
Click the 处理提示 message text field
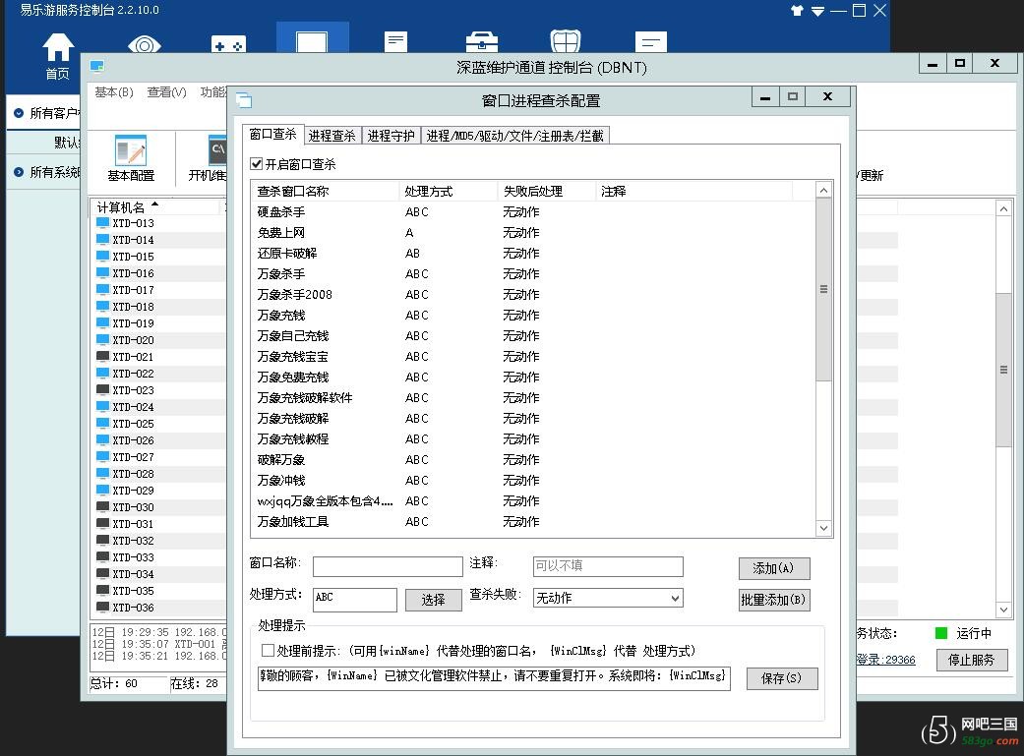pos(494,678)
